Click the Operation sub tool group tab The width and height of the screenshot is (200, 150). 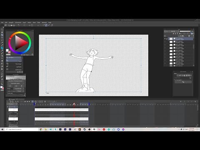[13, 57]
